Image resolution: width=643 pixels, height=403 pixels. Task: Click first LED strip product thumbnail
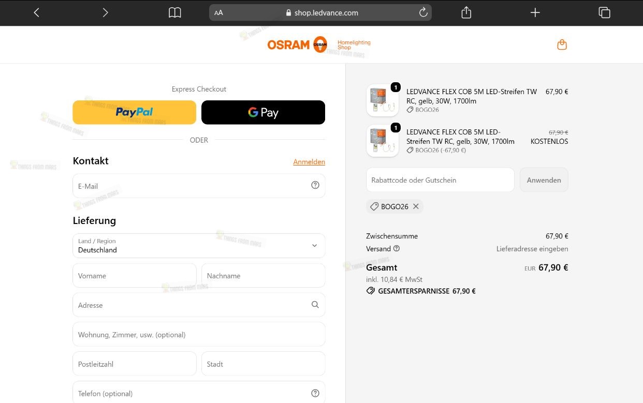383,100
